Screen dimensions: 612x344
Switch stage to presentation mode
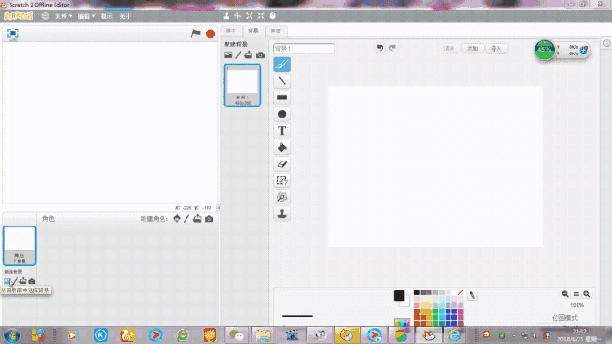point(12,33)
